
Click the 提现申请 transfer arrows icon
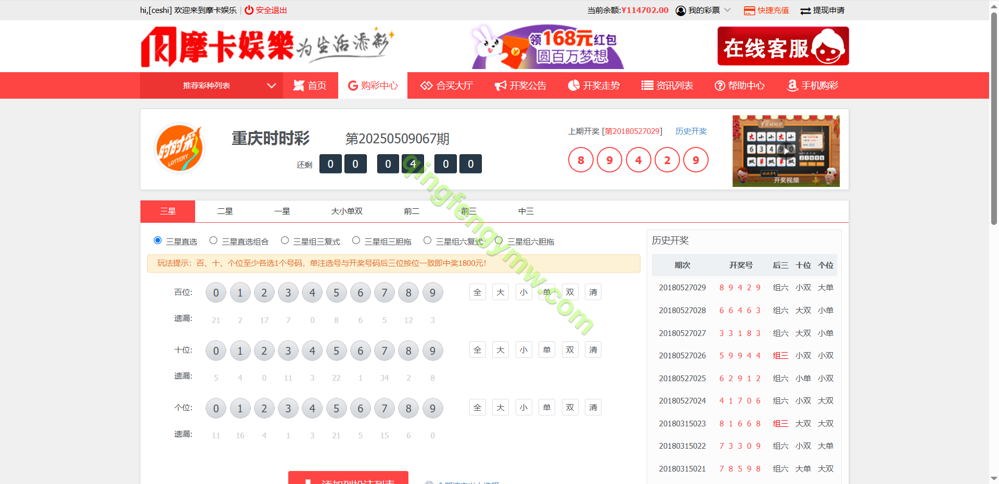point(805,11)
